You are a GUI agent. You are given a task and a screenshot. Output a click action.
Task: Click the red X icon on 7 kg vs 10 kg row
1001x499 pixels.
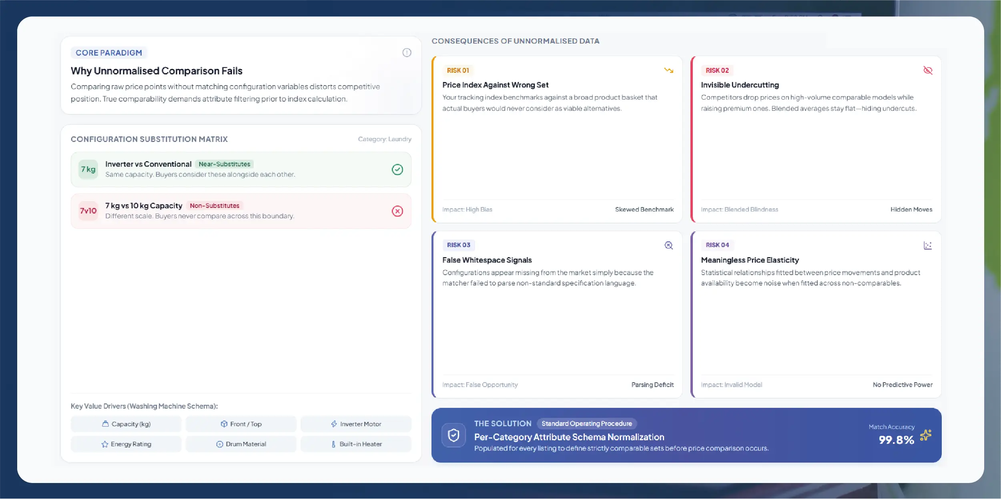click(397, 211)
